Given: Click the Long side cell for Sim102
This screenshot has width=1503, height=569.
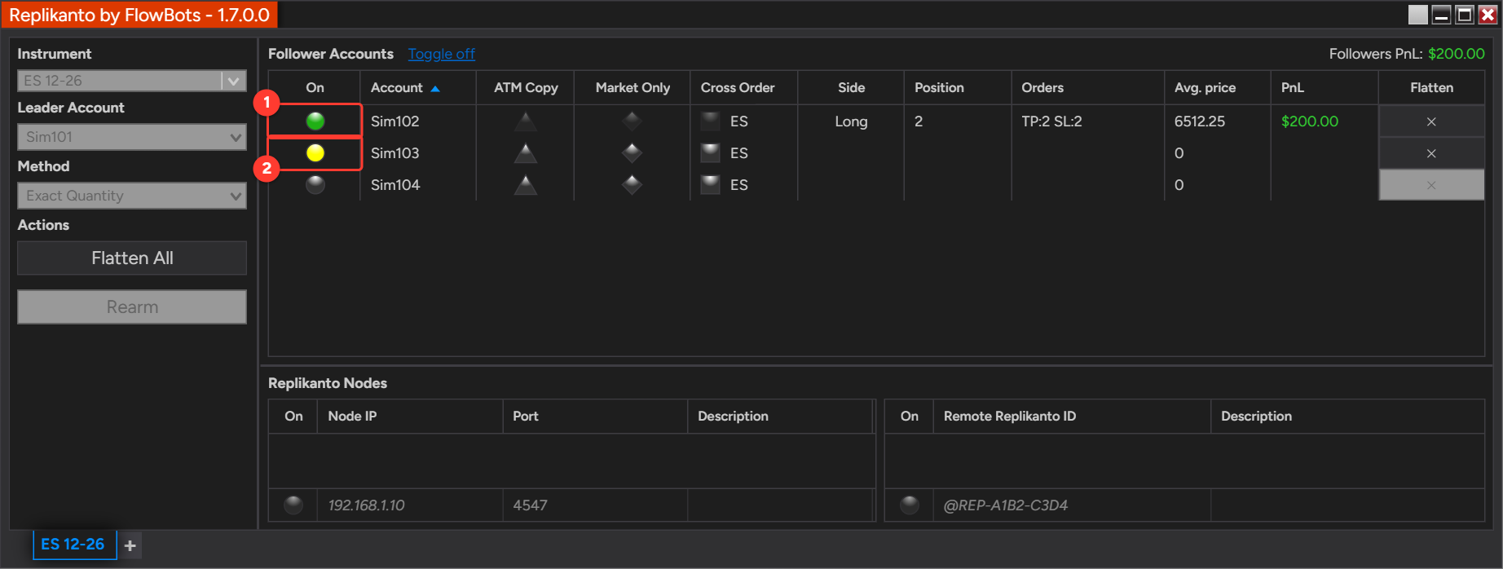Looking at the screenshot, I should [x=851, y=121].
